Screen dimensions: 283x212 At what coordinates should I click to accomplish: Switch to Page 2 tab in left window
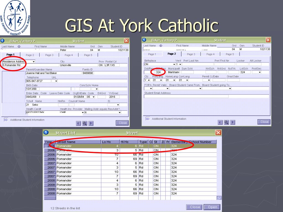click(x=30, y=55)
